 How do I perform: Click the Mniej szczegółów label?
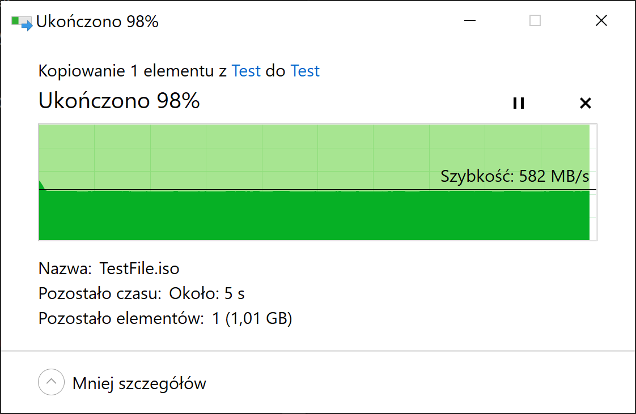[x=139, y=383]
